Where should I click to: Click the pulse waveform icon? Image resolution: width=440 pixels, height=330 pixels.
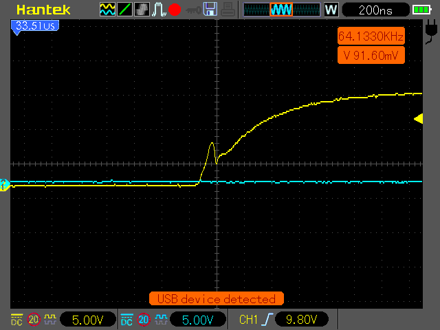click(159, 9)
